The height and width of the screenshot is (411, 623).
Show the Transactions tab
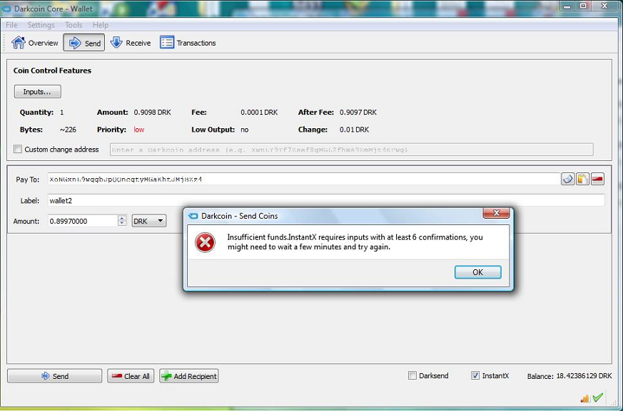188,43
